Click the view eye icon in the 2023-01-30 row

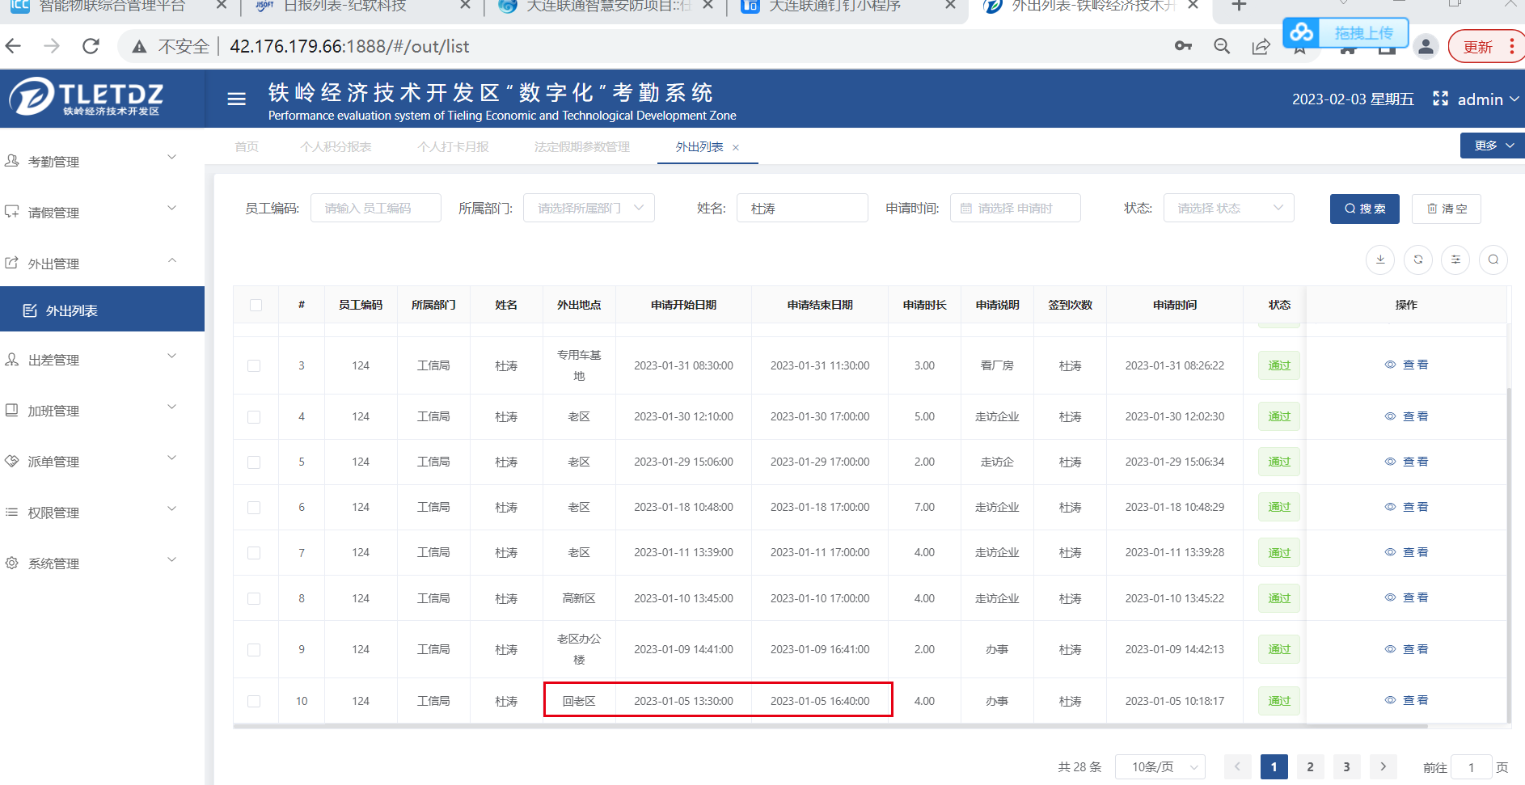(x=1390, y=416)
